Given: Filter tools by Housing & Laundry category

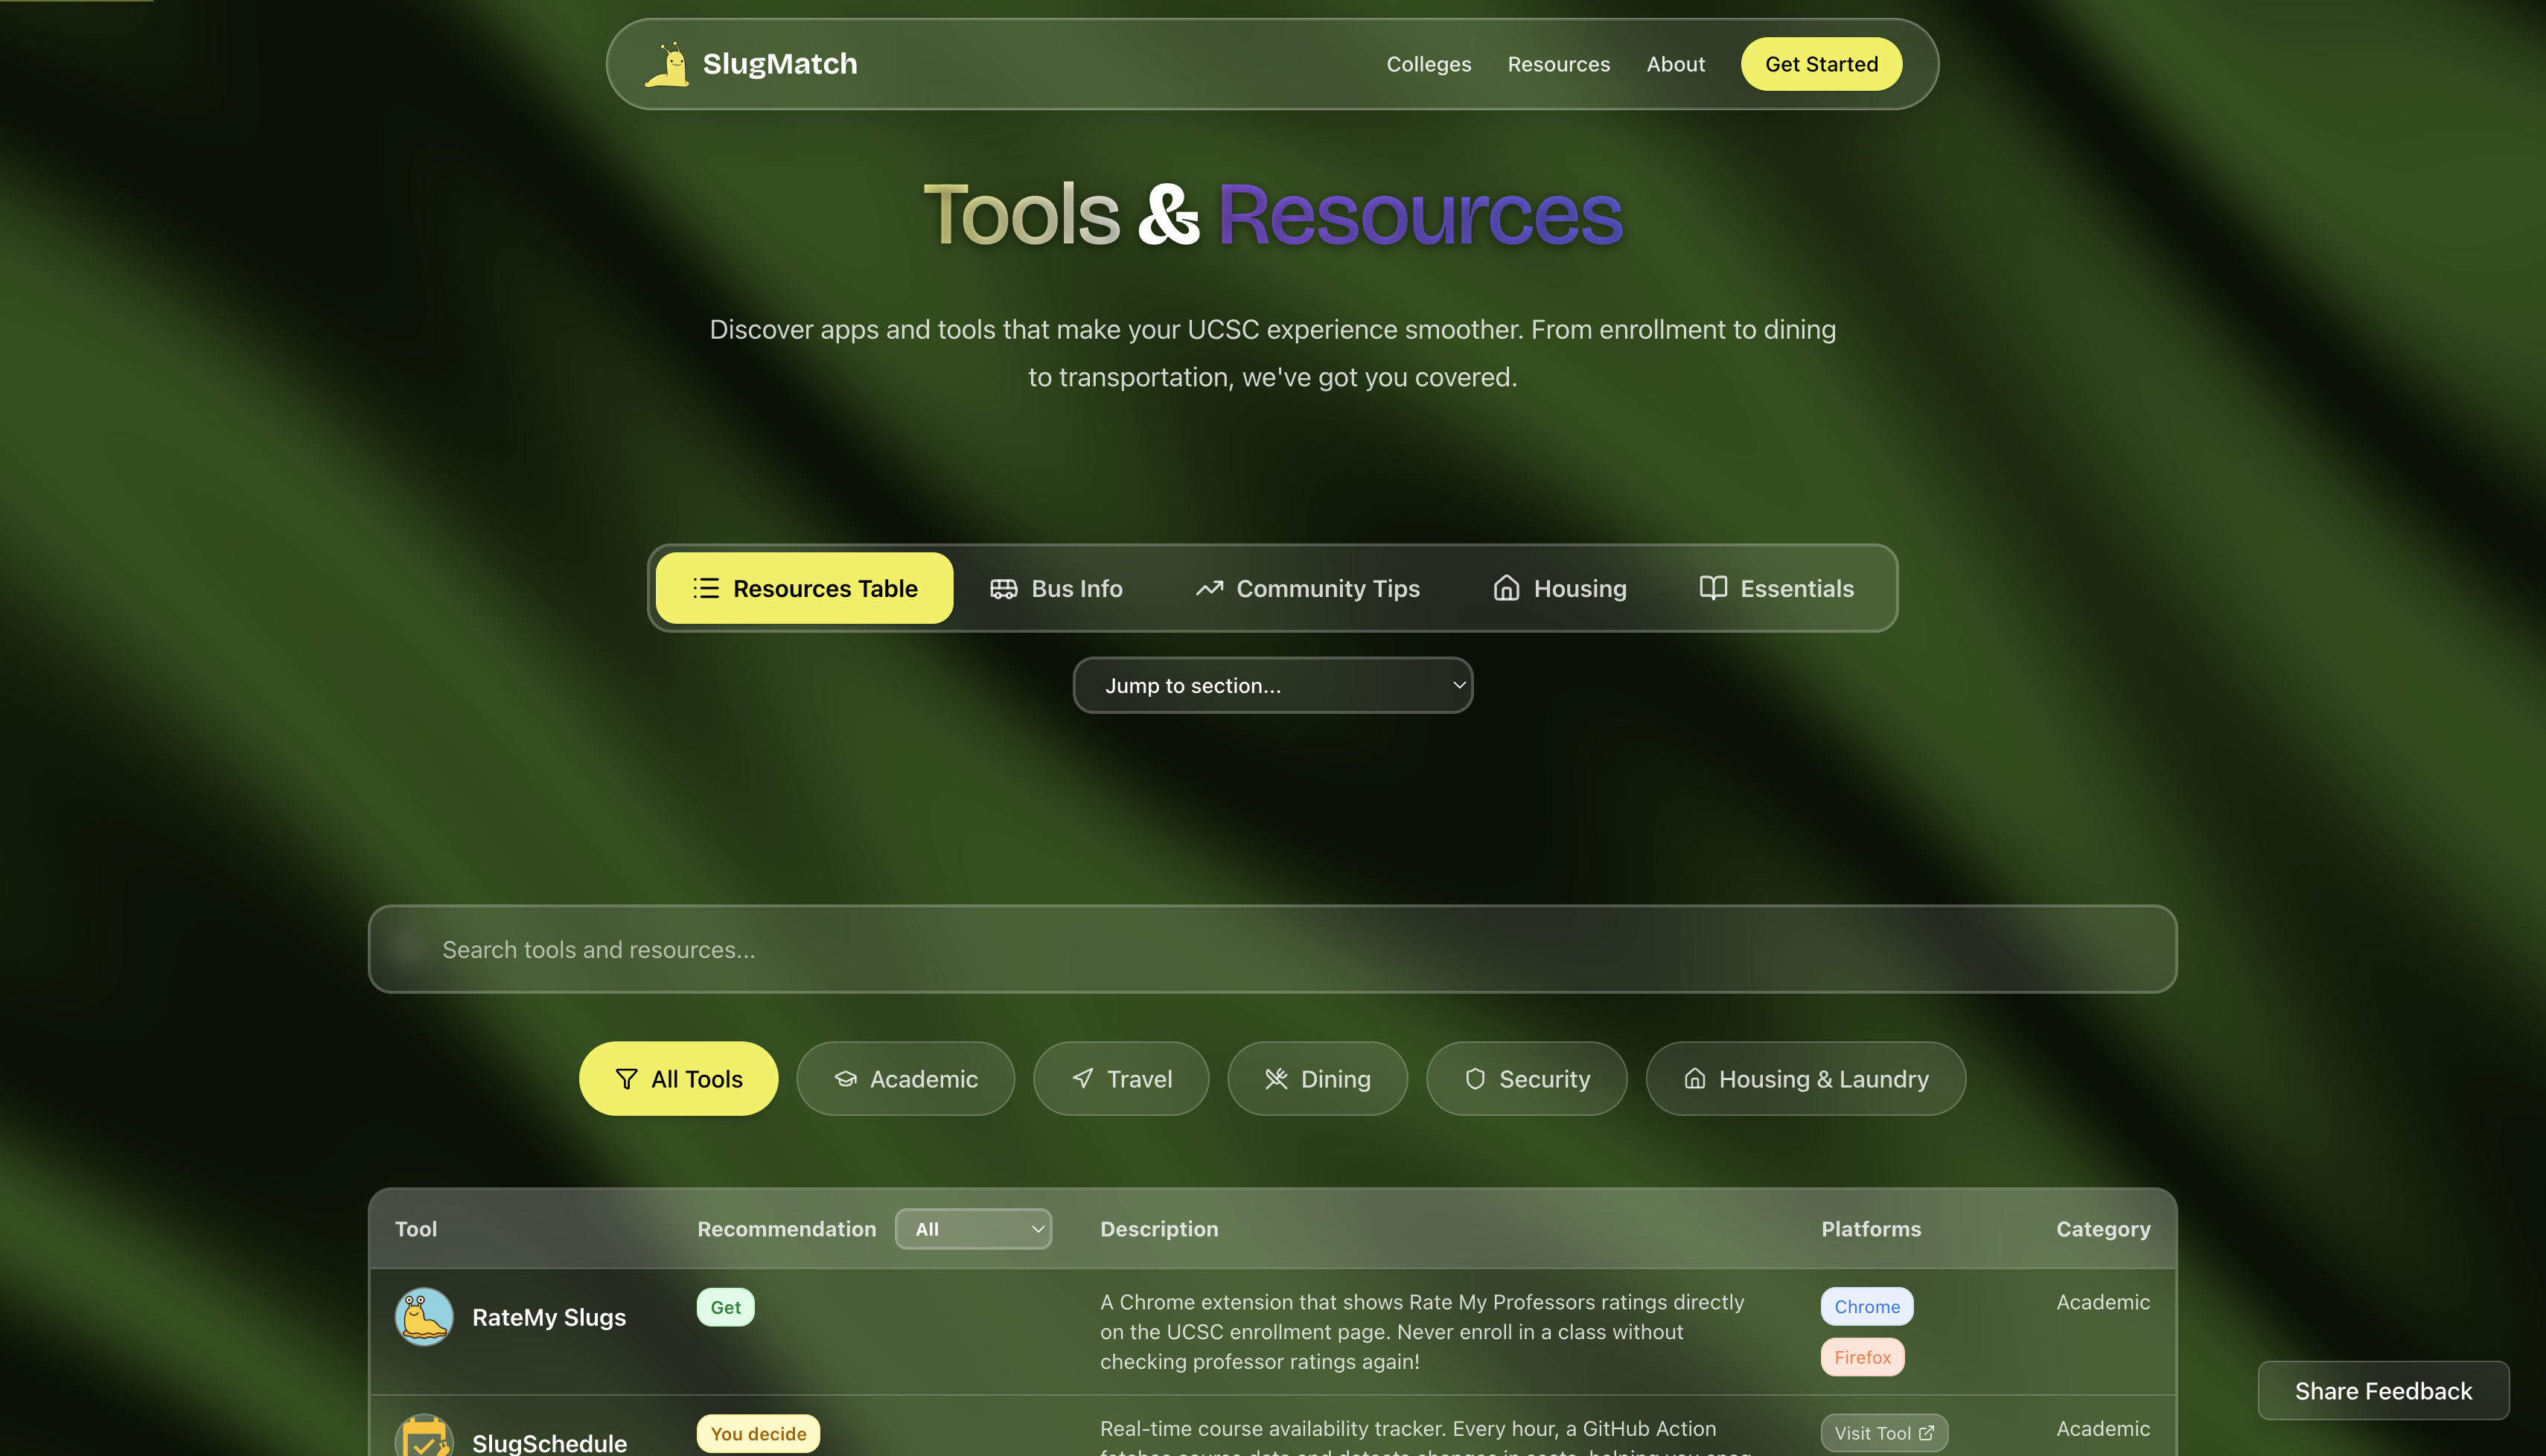Looking at the screenshot, I should coord(1805,1079).
